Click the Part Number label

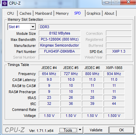(x=26, y=52)
